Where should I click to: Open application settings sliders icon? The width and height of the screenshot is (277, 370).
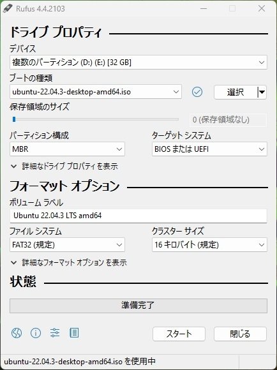coord(55,333)
